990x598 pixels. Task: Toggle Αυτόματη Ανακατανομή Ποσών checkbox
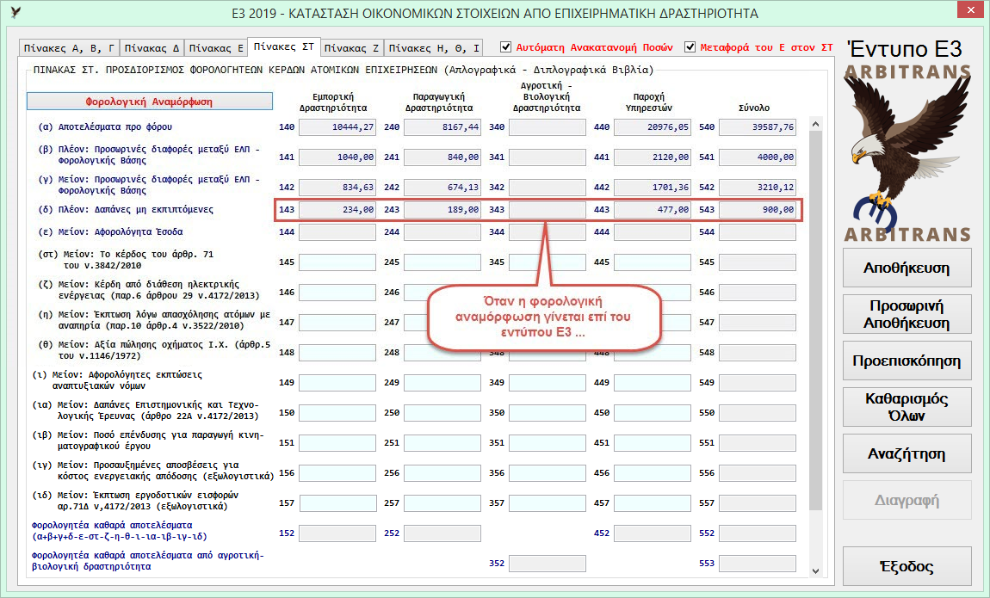[x=505, y=47]
